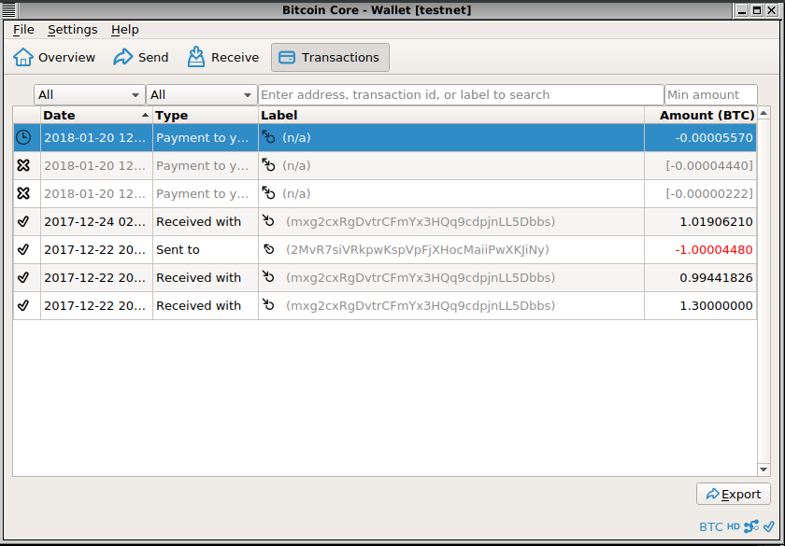The height and width of the screenshot is (546, 785).
Task: Sort by the Label column header
Action: pos(451,115)
